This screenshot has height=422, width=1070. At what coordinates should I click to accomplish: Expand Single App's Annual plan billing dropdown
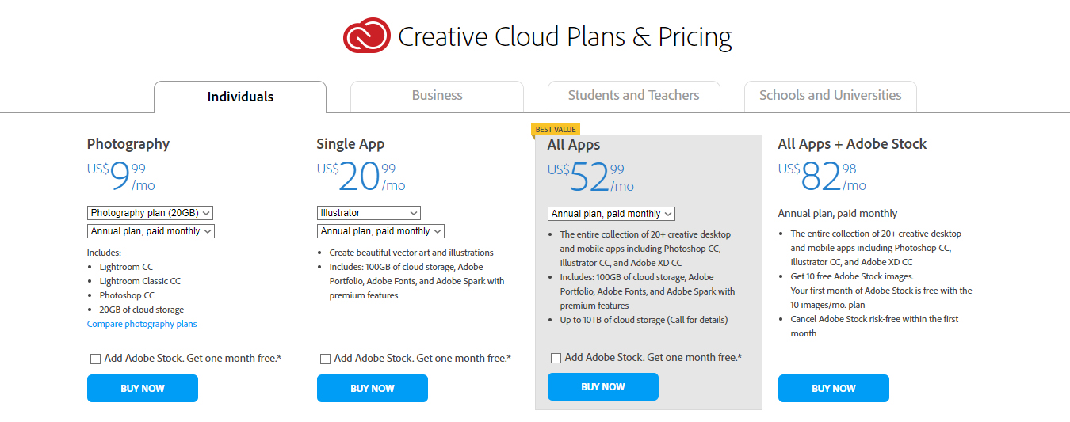coord(380,231)
